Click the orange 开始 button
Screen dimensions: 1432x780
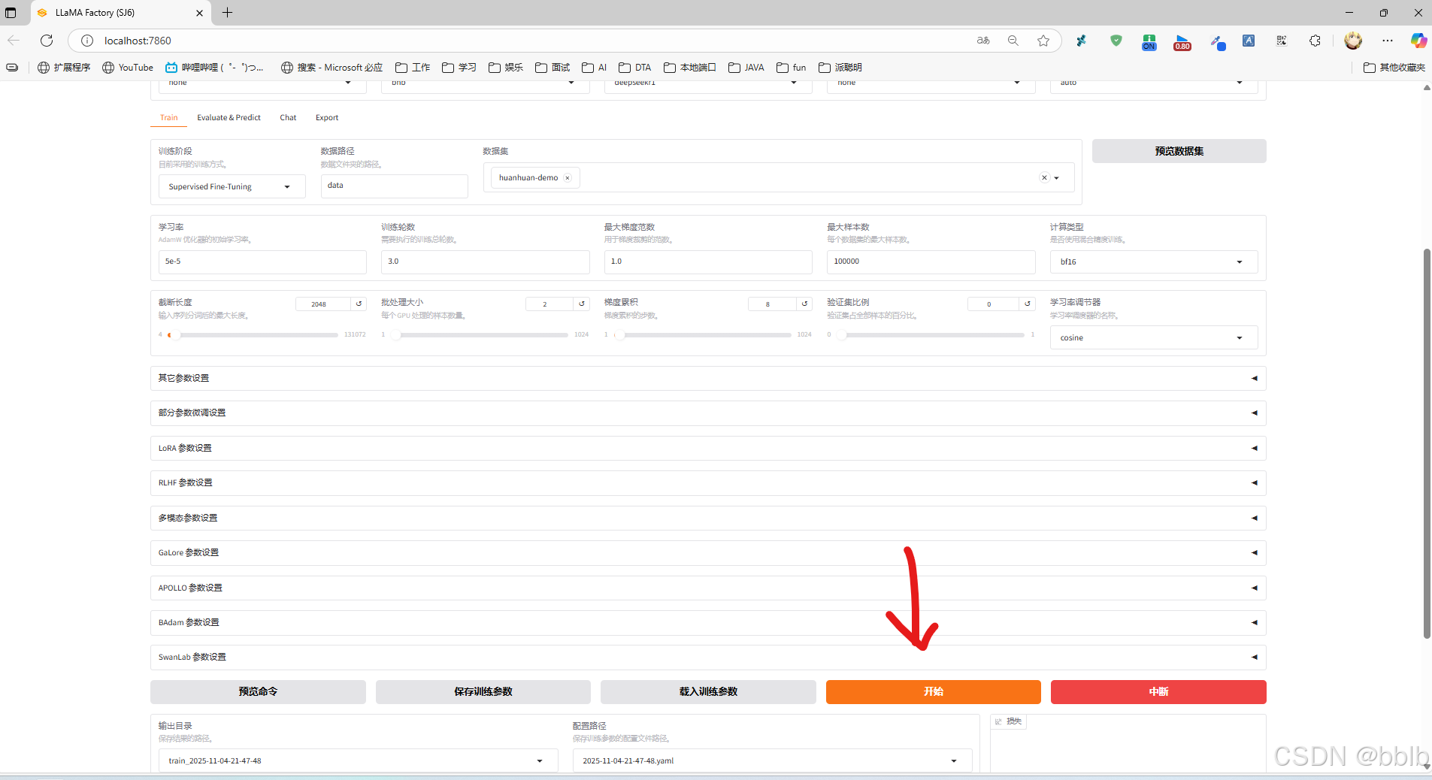pyautogui.click(x=933, y=691)
